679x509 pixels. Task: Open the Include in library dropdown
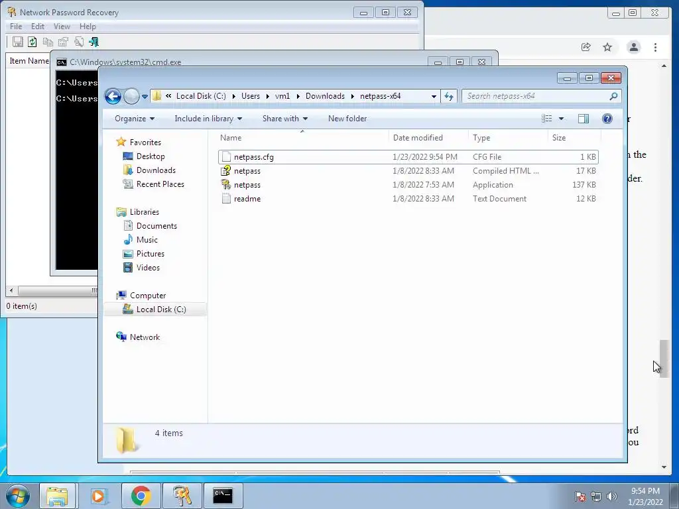[x=208, y=119]
